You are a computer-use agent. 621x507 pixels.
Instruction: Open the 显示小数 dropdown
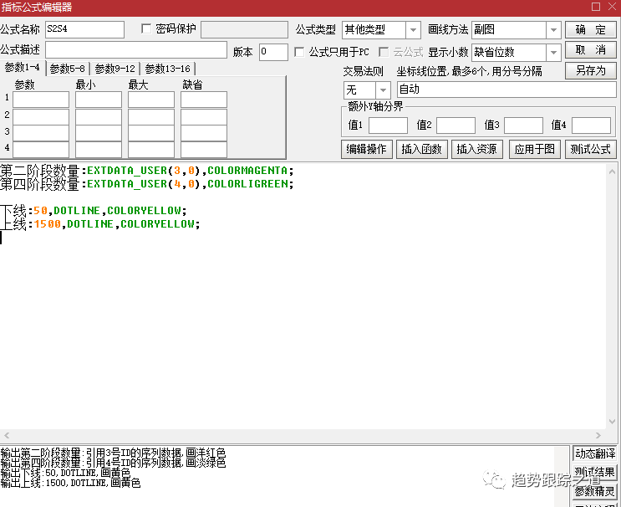pos(552,52)
